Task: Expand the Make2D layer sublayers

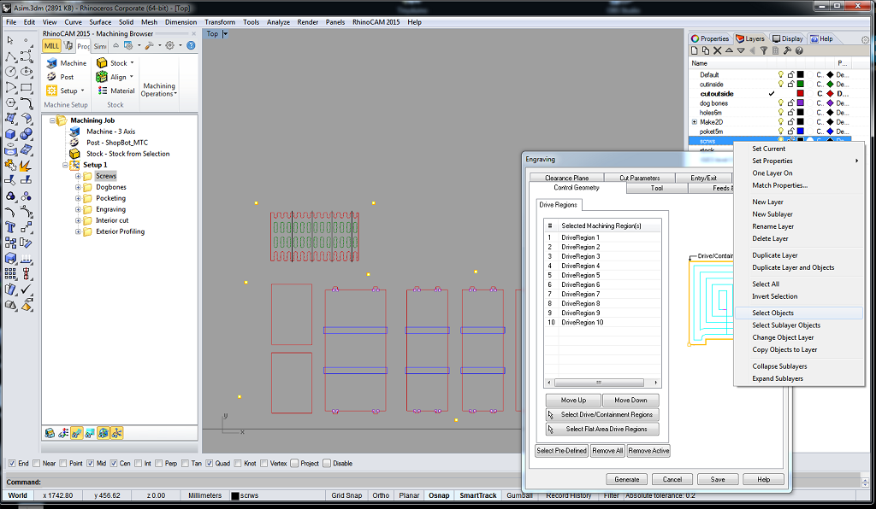Action: (695, 122)
